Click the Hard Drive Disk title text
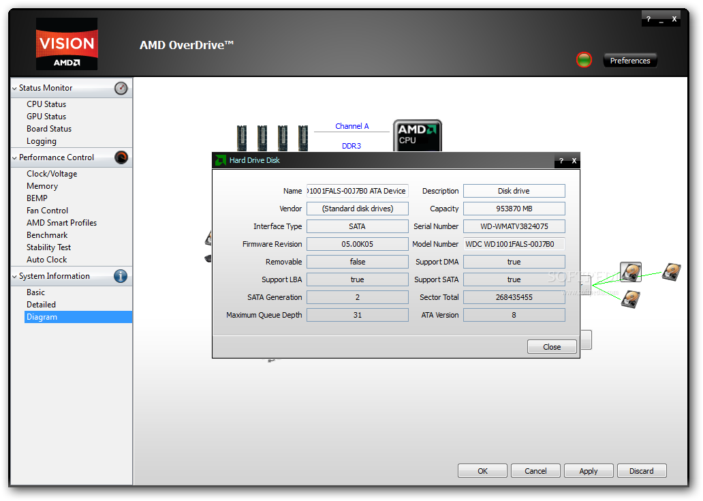The image size is (703, 501). pyautogui.click(x=254, y=161)
